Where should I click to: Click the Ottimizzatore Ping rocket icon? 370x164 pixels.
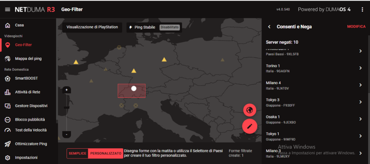[x=7, y=144]
